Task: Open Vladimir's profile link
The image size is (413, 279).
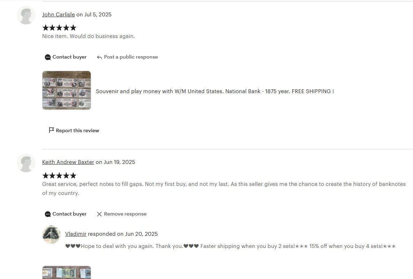Action: click(x=76, y=234)
